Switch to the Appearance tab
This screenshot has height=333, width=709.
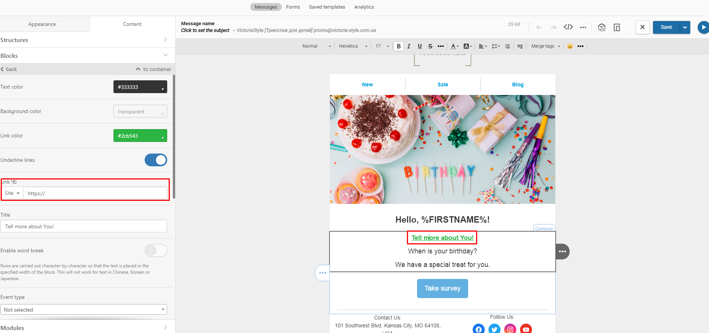(x=42, y=24)
